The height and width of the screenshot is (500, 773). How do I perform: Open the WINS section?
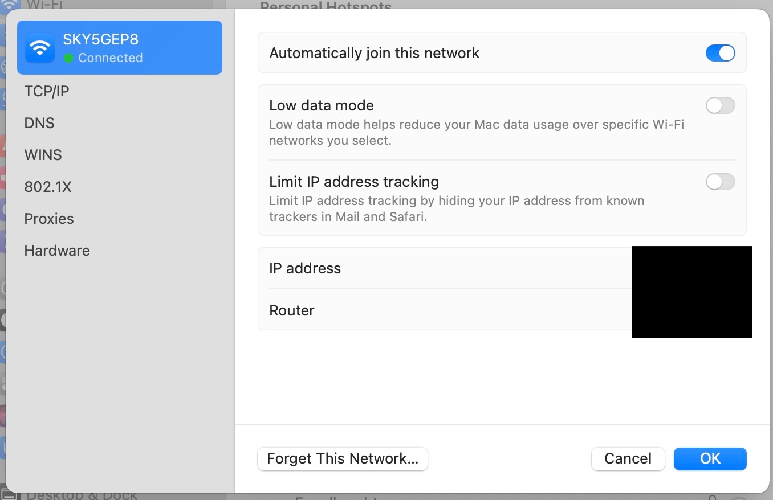pyautogui.click(x=43, y=155)
